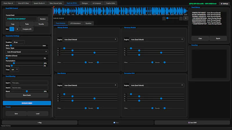
Task: Open the Bass Module Engine dropdown
Action: pos(90,85)
